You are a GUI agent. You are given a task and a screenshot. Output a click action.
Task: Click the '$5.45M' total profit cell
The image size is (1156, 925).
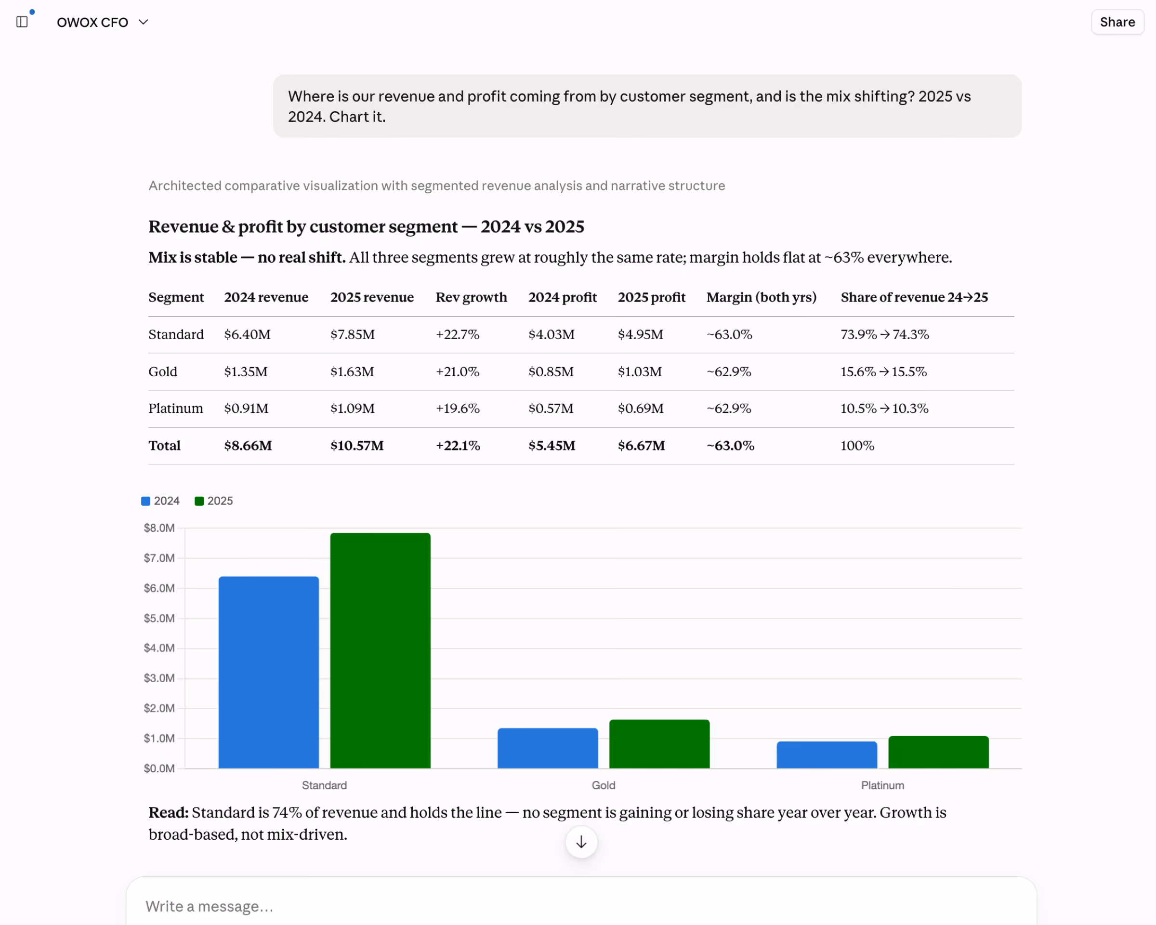pos(552,446)
